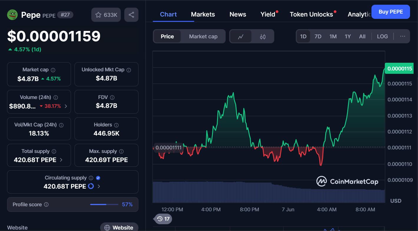
Task: Click info icon next to Market cap
Action: pos(53,70)
